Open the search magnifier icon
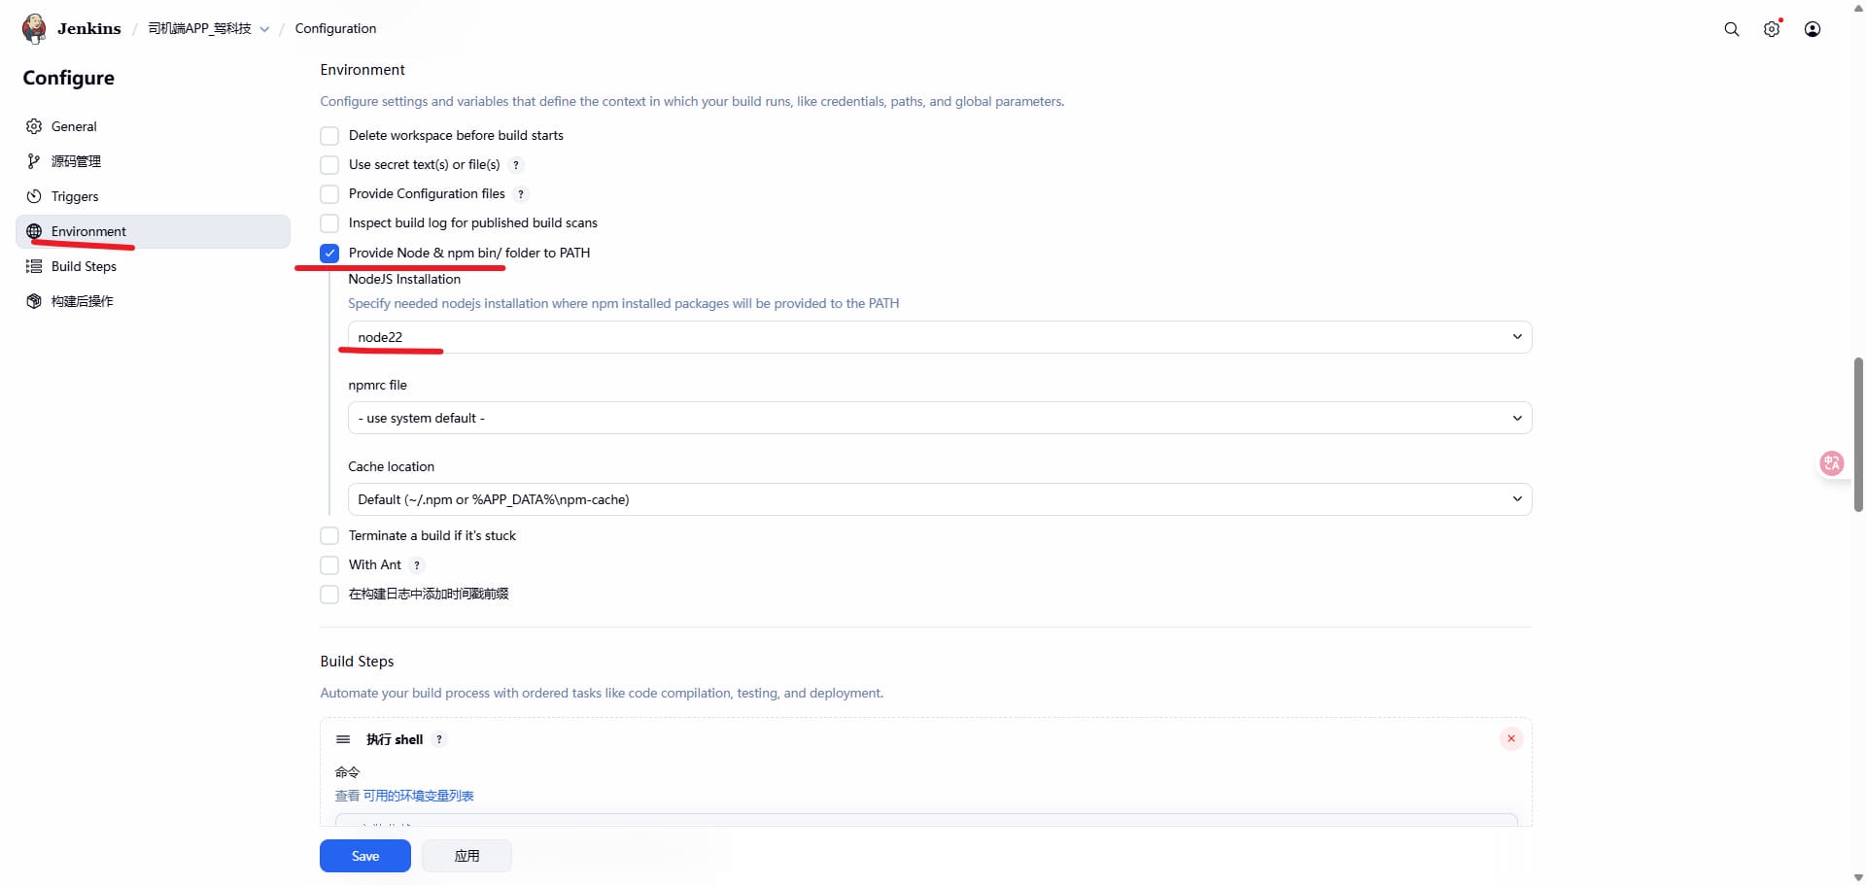Viewport: 1866px width, 885px height. pos(1731,29)
